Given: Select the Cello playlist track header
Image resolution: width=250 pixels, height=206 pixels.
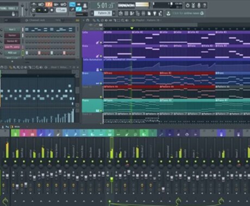Looking at the screenshot, I should tap(92, 37).
